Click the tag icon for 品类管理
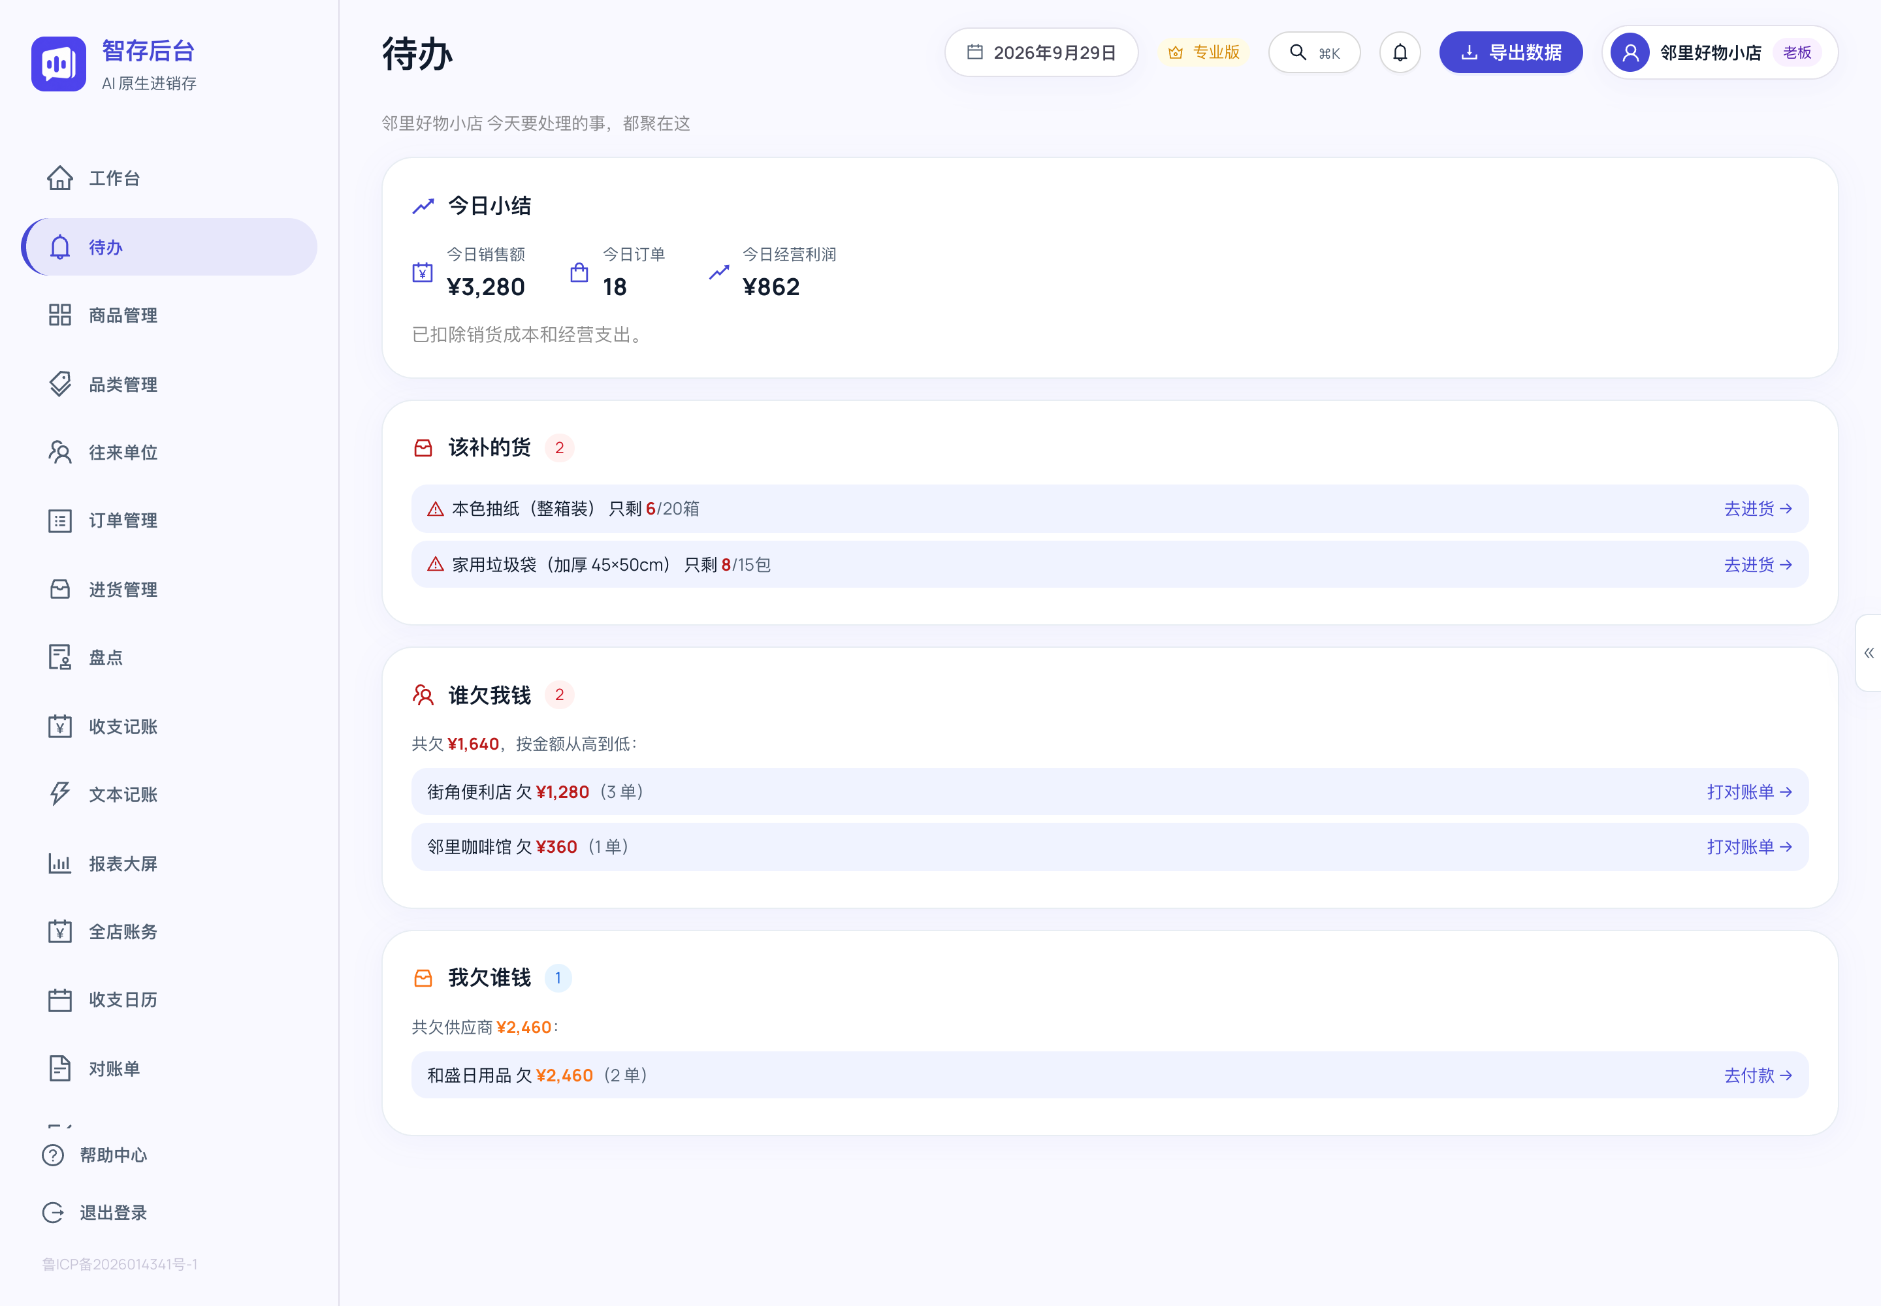This screenshot has height=1306, width=1881. coord(59,384)
